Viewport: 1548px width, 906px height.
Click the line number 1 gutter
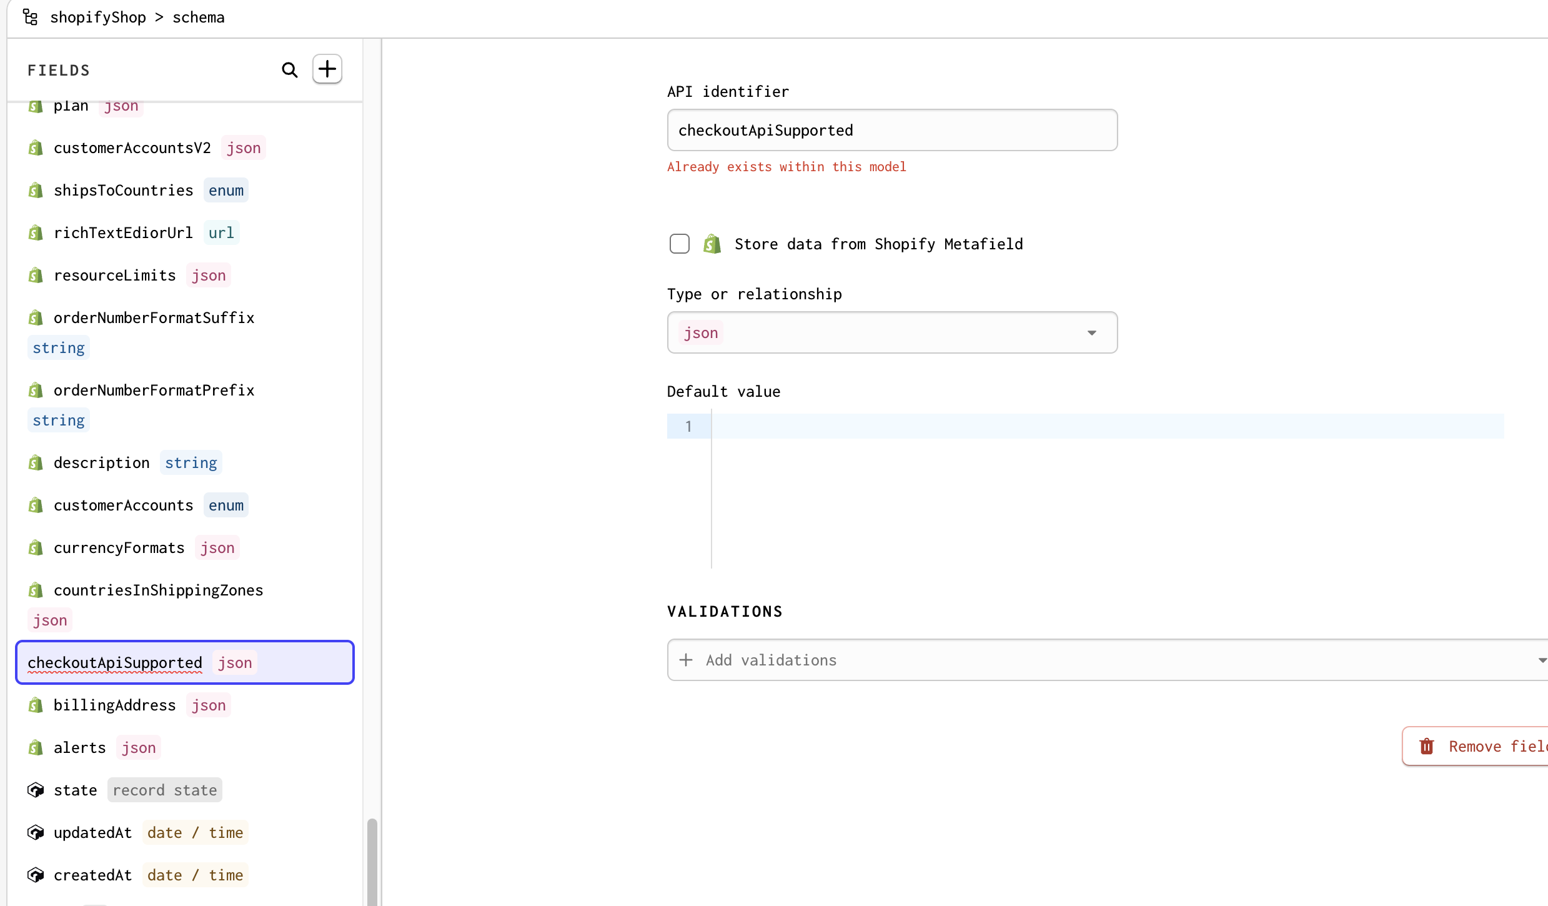(688, 426)
